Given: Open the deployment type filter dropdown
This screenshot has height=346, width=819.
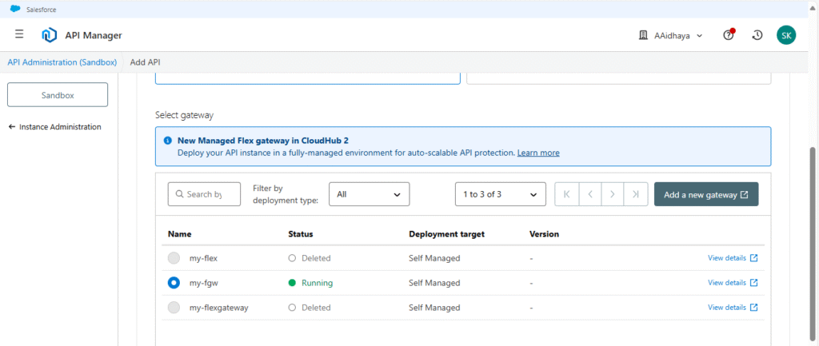Looking at the screenshot, I should [370, 194].
